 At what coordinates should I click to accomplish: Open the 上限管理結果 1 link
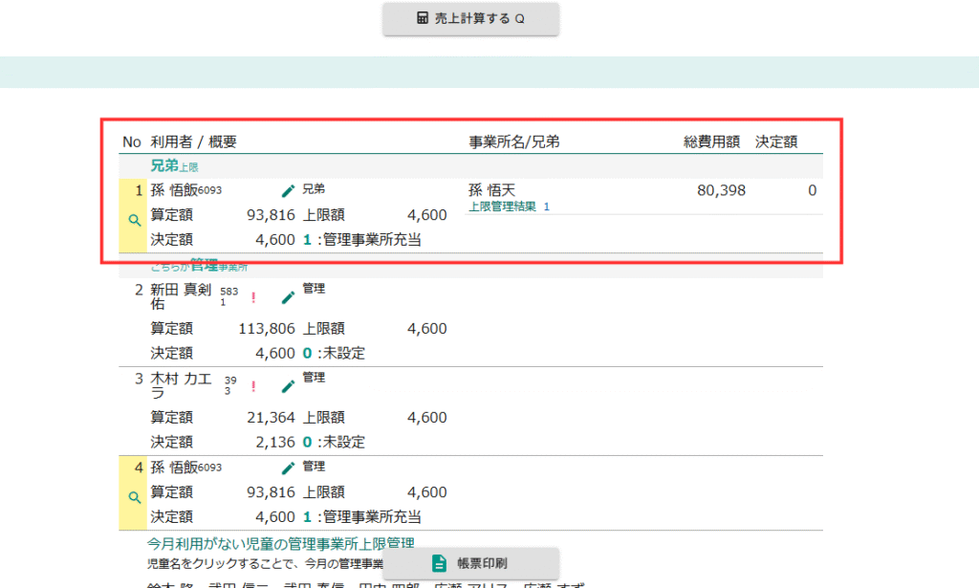click(x=509, y=207)
